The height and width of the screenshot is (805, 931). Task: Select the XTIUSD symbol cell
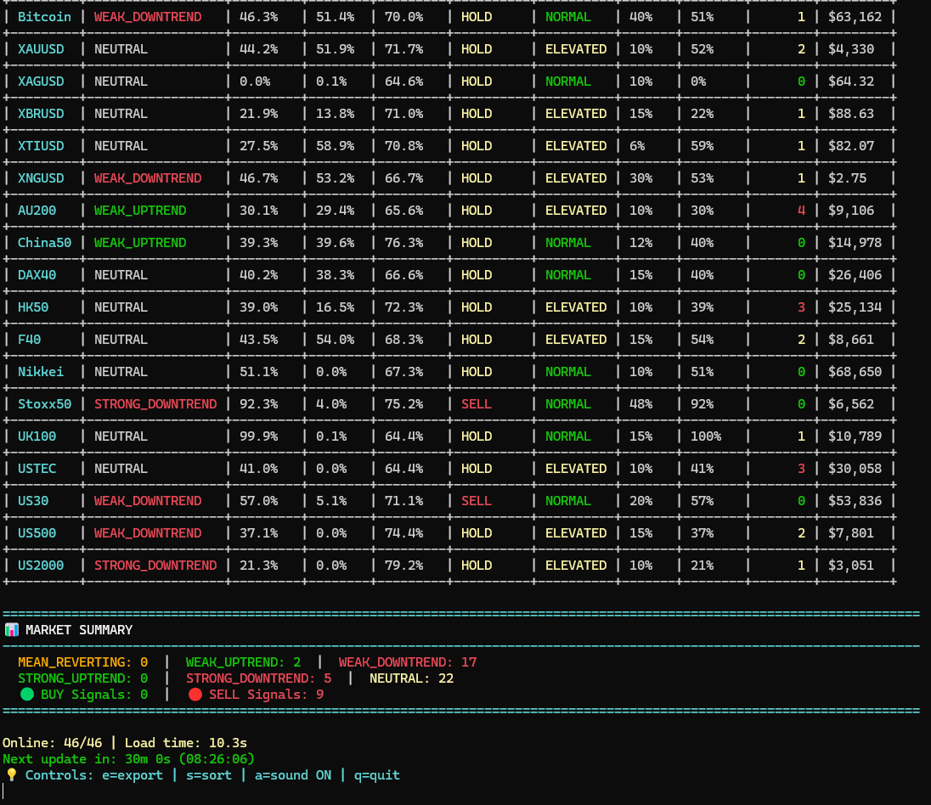(x=41, y=146)
